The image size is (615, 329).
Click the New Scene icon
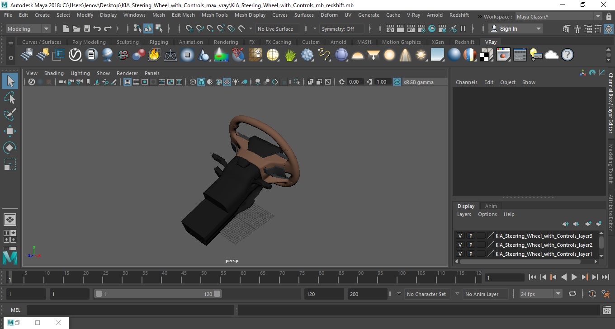pos(66,28)
